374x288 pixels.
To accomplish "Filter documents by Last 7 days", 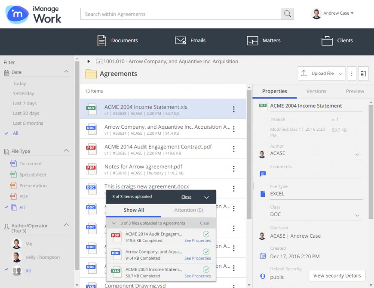I will coord(25,103).
